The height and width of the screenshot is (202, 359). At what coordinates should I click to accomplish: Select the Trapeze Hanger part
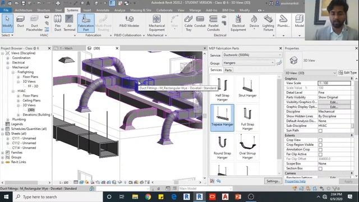coord(222,117)
